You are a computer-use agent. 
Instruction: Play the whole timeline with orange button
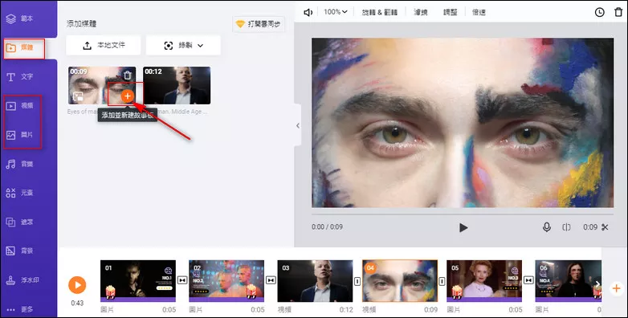(x=77, y=285)
